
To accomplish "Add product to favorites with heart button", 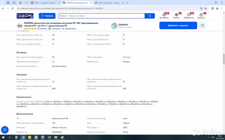I will pyautogui.click(x=202, y=26).
